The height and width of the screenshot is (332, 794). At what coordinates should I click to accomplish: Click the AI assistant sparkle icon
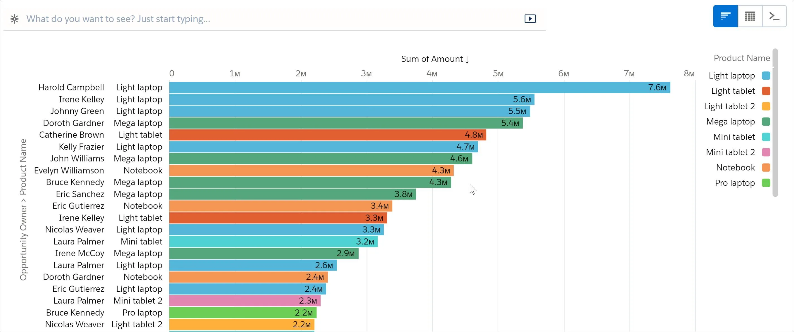(14, 18)
